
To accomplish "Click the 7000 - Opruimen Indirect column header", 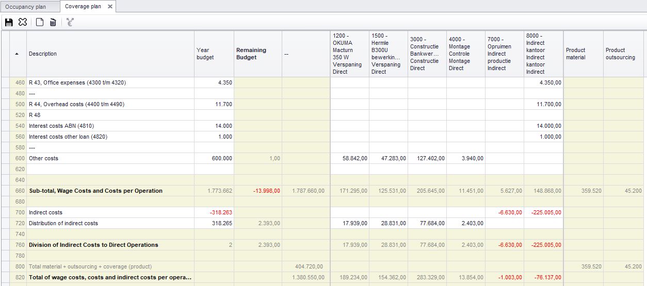I will tap(505, 54).
